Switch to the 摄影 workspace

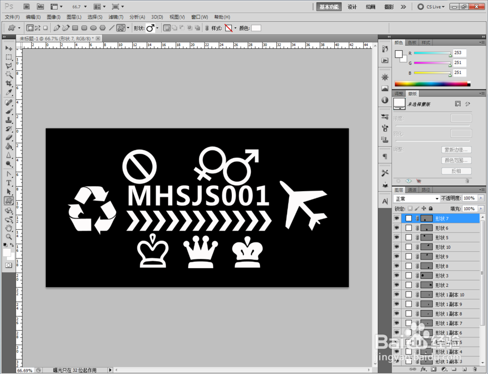[x=389, y=6]
